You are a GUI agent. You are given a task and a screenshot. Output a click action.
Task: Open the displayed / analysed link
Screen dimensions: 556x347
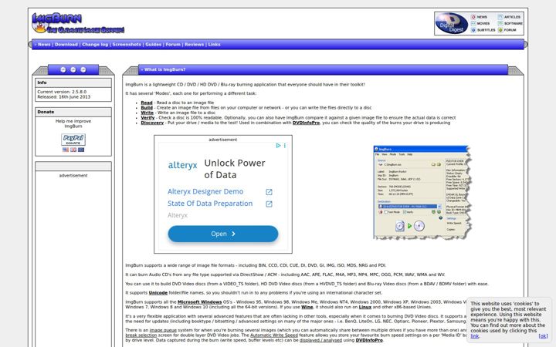320,340
